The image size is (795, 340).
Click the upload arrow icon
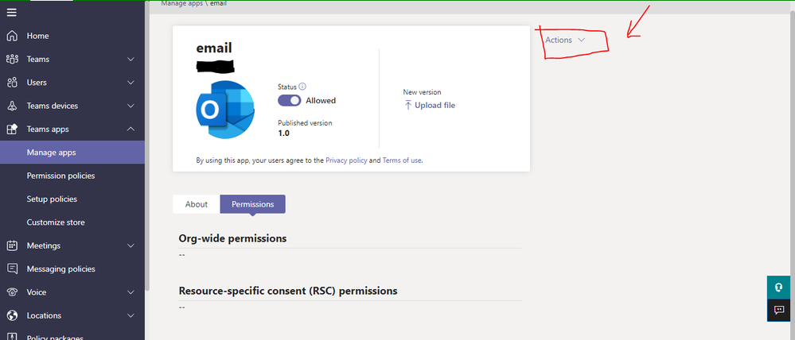click(x=407, y=105)
